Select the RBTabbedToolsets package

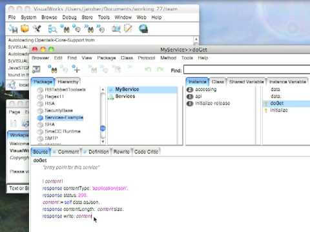(65, 90)
